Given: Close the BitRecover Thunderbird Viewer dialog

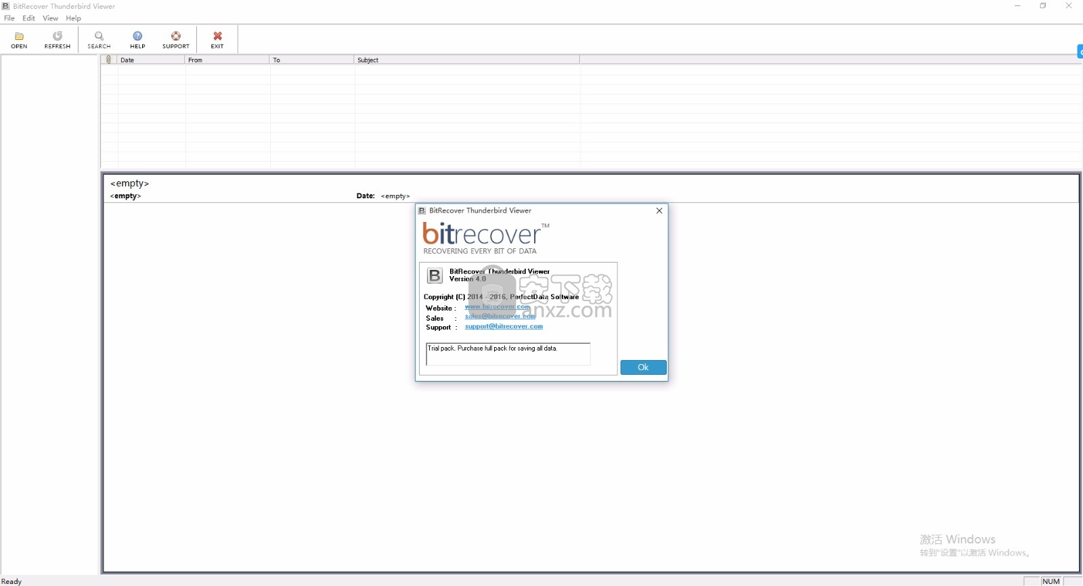Looking at the screenshot, I should [x=659, y=210].
